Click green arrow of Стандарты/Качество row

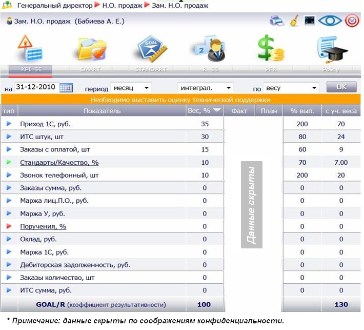pyautogui.click(x=9, y=162)
